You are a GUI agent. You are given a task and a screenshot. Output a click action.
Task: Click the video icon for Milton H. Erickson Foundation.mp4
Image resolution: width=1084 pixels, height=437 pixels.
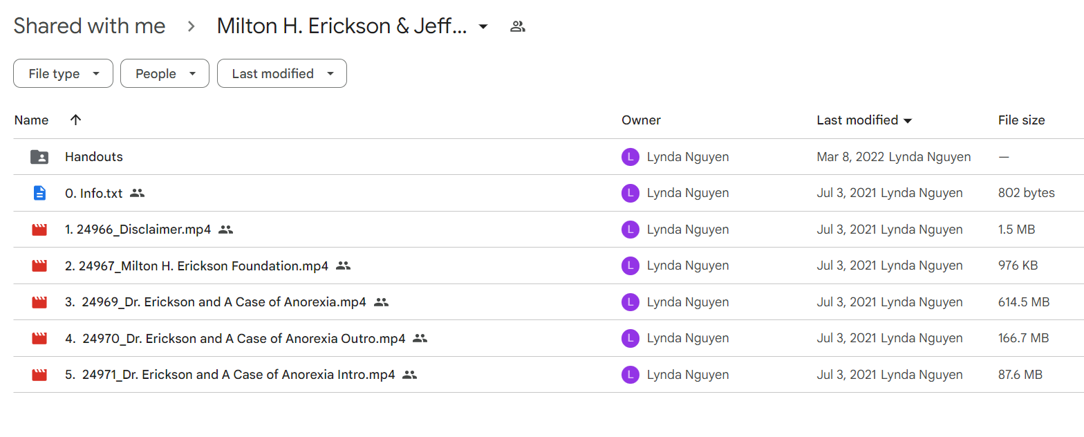pyautogui.click(x=39, y=266)
